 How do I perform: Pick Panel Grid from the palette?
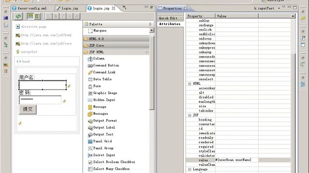(100, 141)
